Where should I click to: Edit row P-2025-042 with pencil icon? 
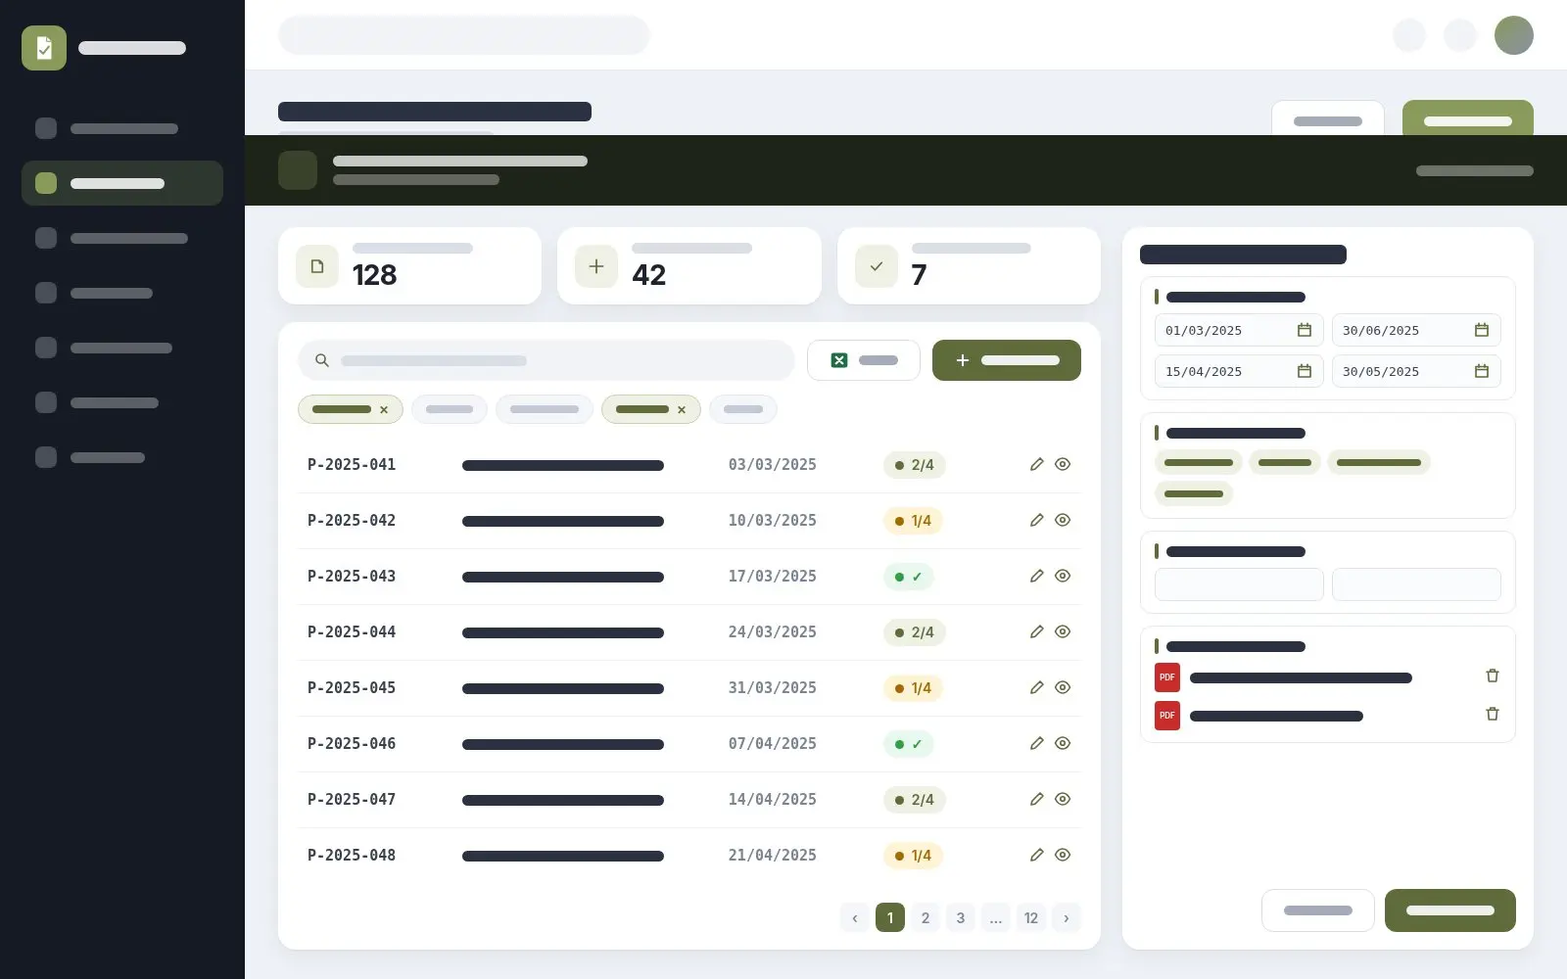click(1036, 520)
